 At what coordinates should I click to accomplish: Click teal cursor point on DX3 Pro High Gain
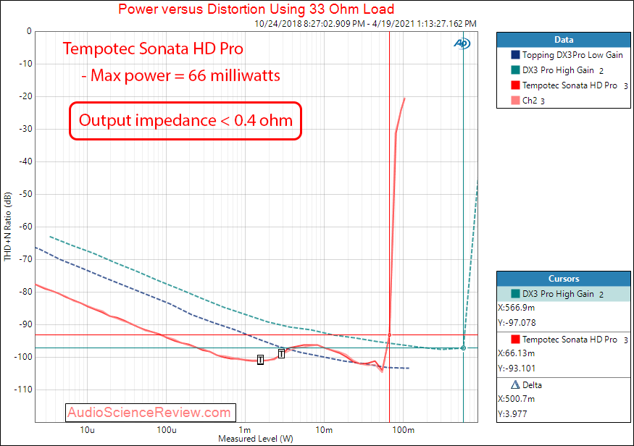[464, 348]
